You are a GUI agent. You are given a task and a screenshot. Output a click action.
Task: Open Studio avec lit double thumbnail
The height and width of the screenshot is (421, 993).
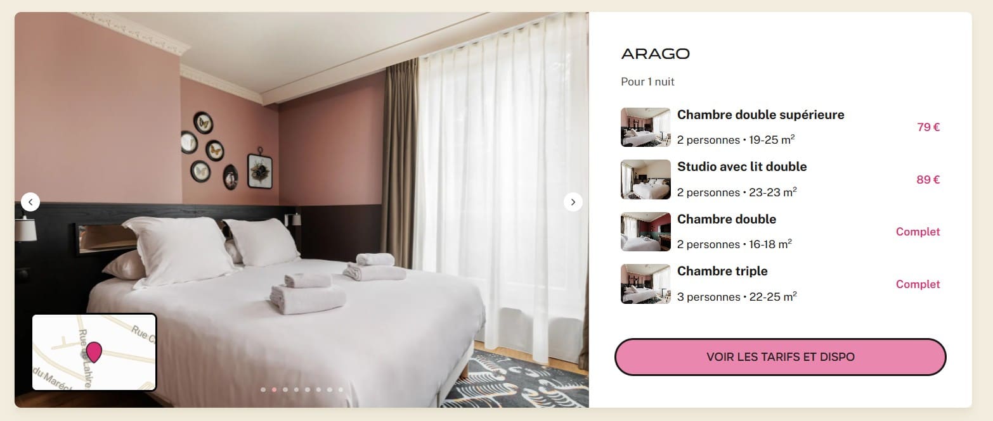point(646,179)
